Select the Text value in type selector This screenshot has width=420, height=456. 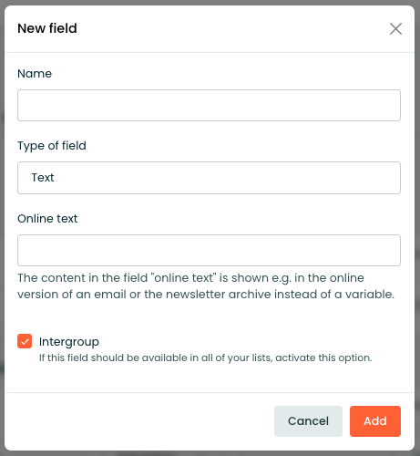43,178
